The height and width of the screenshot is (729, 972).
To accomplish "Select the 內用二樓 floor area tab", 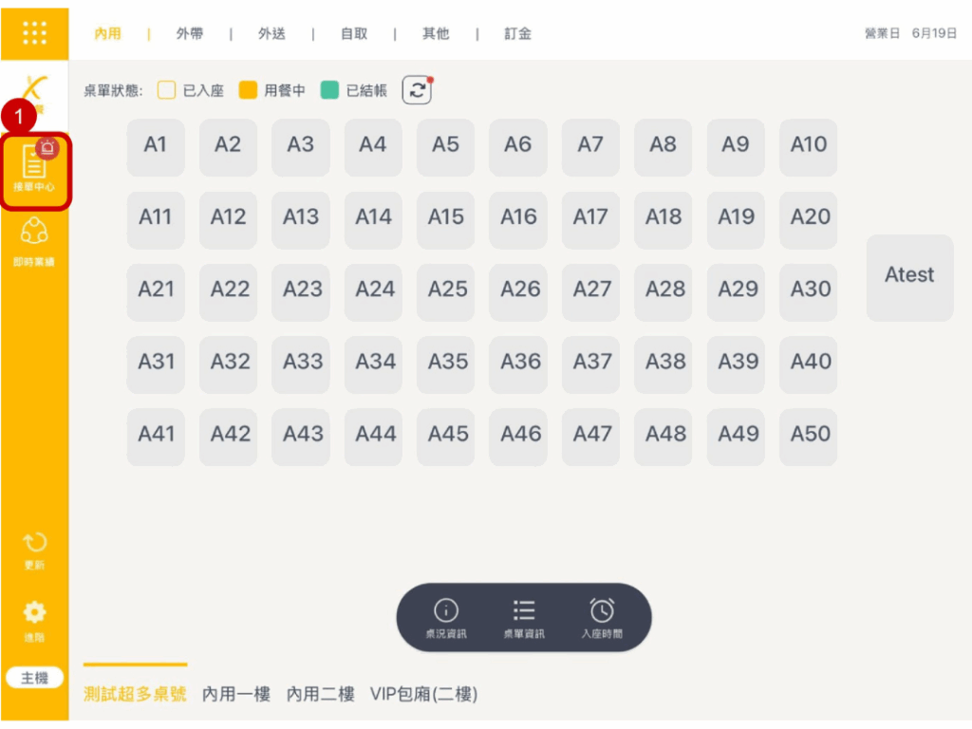I will point(321,694).
